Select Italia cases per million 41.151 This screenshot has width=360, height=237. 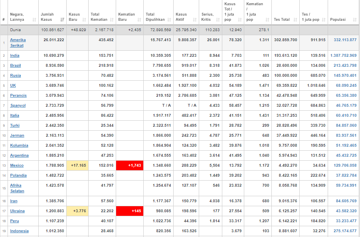pos(235,116)
